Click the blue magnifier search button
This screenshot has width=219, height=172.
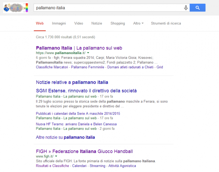tap(197, 8)
